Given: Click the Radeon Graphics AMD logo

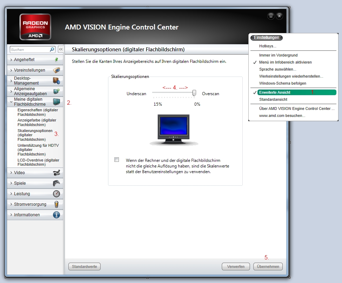Looking at the screenshot, I should click(35, 27).
